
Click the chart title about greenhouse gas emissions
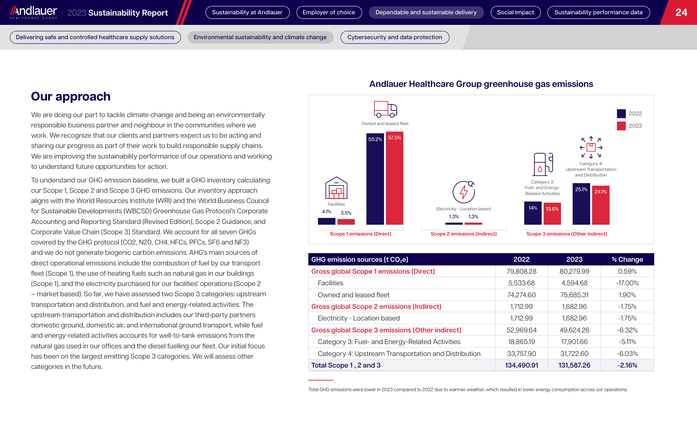pos(481,84)
